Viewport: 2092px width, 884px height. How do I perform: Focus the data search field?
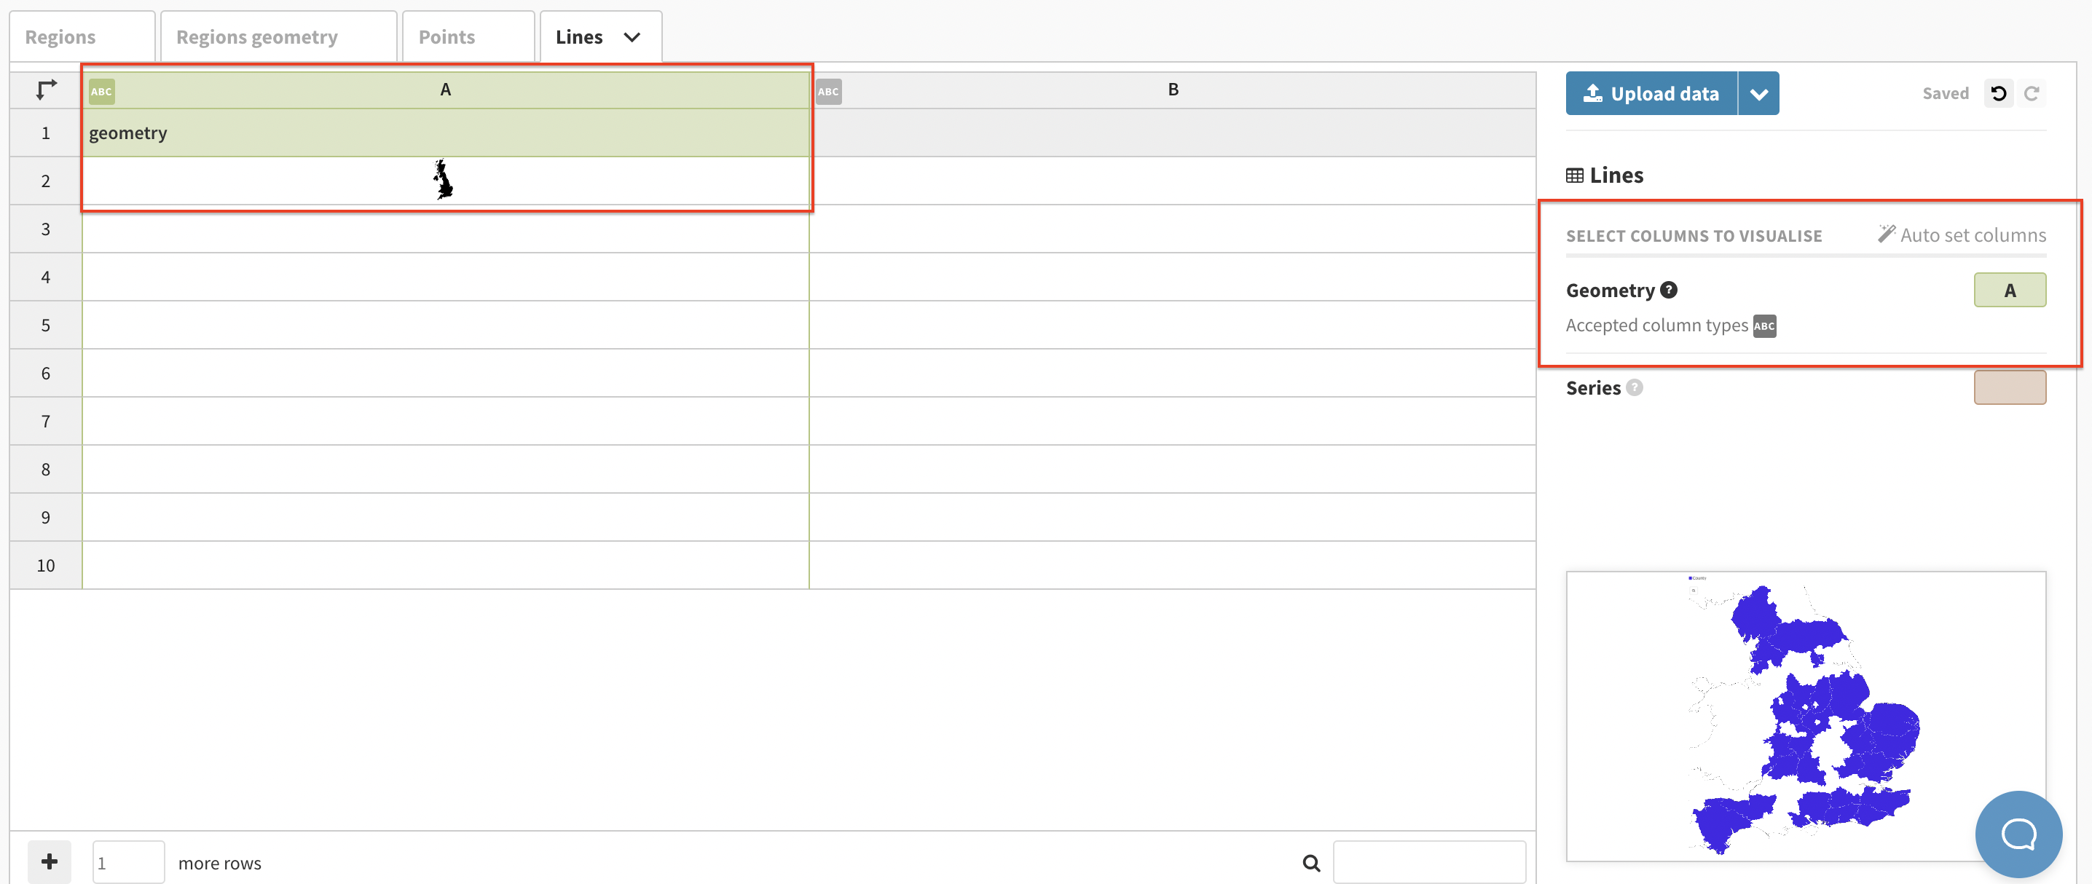(x=1429, y=862)
